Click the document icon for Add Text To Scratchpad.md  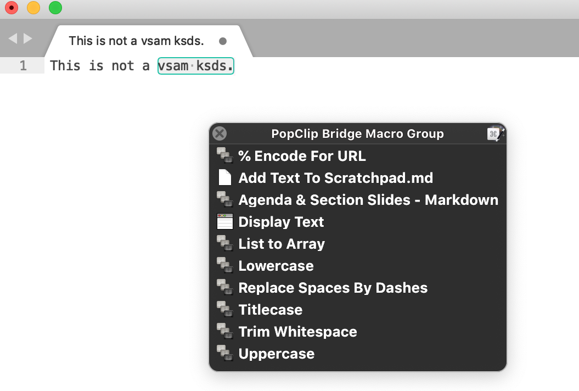pos(225,178)
